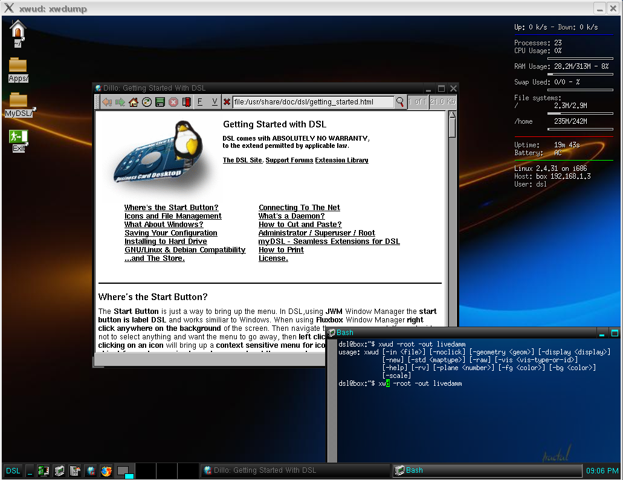Follow myDSL - Seamless Extensions link
623x480 pixels.
[329, 242]
